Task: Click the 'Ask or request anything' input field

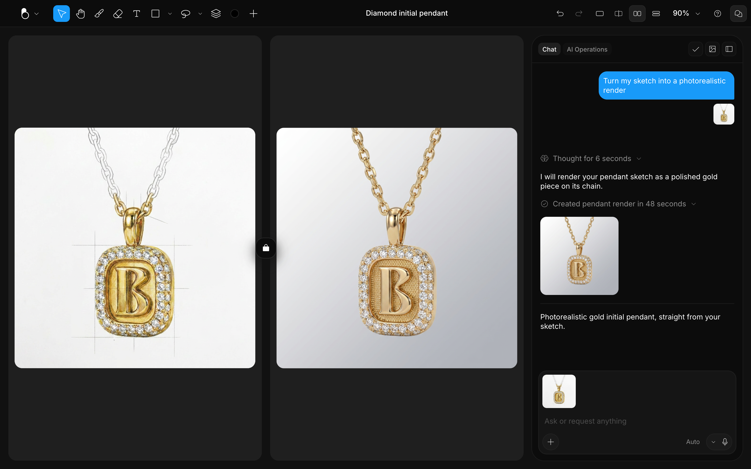Action: (637, 421)
